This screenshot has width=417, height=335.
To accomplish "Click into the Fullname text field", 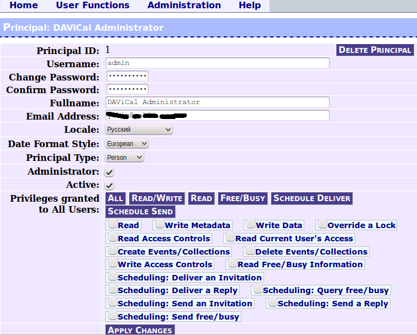I will point(217,102).
